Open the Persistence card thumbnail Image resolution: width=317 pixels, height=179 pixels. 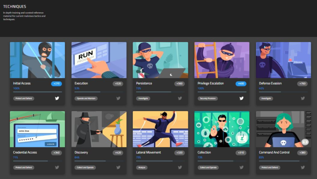pyautogui.click(x=160, y=60)
